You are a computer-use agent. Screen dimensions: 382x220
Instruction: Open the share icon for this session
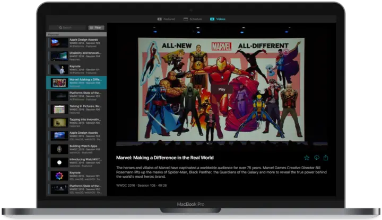click(326, 158)
